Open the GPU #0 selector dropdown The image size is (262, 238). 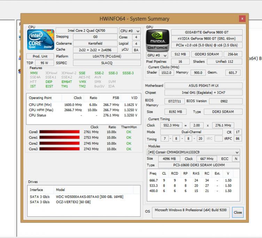[x=157, y=55]
